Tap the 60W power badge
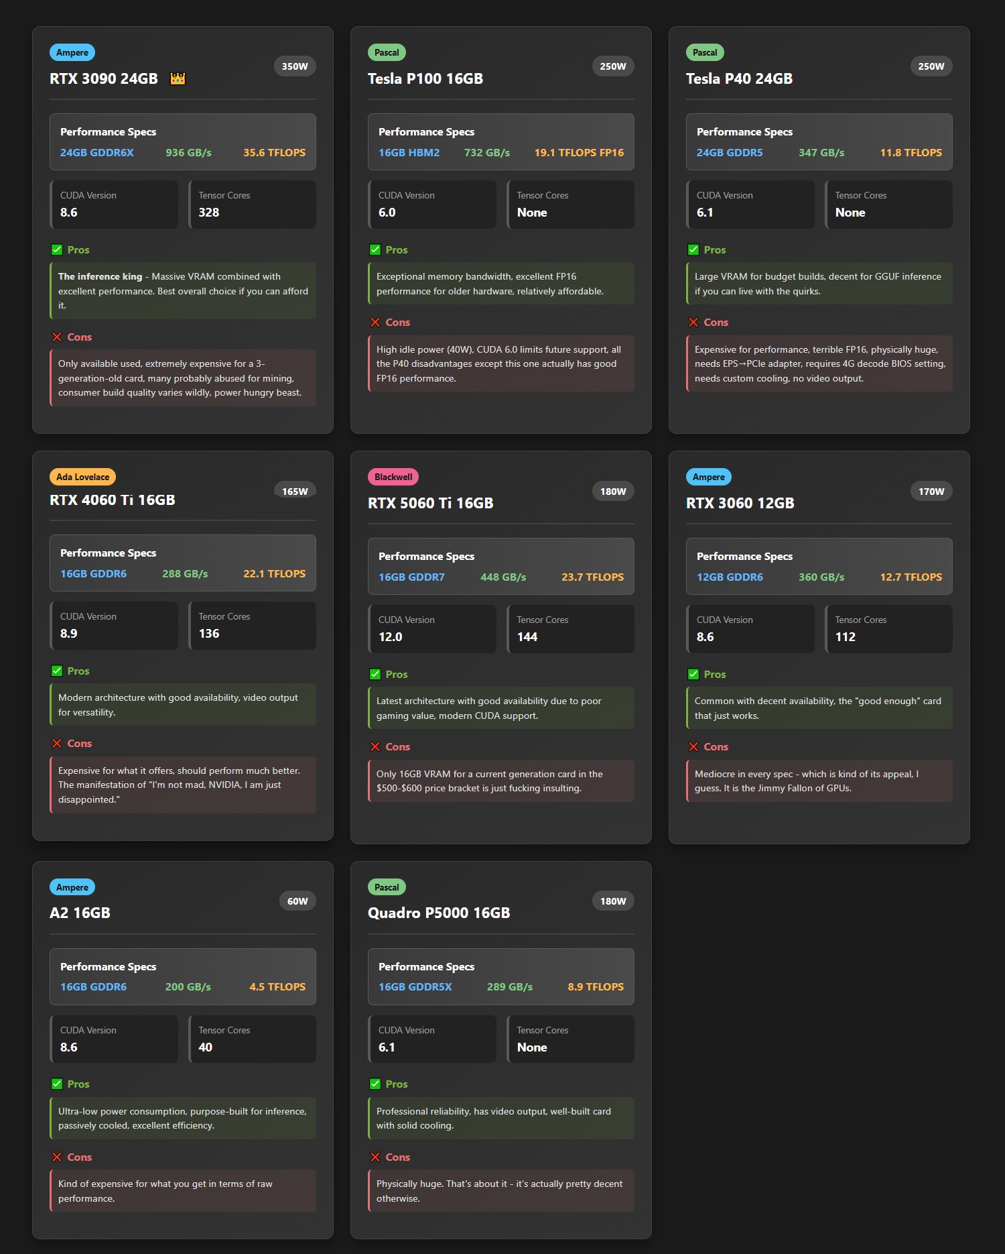1005x1254 pixels. tap(297, 901)
